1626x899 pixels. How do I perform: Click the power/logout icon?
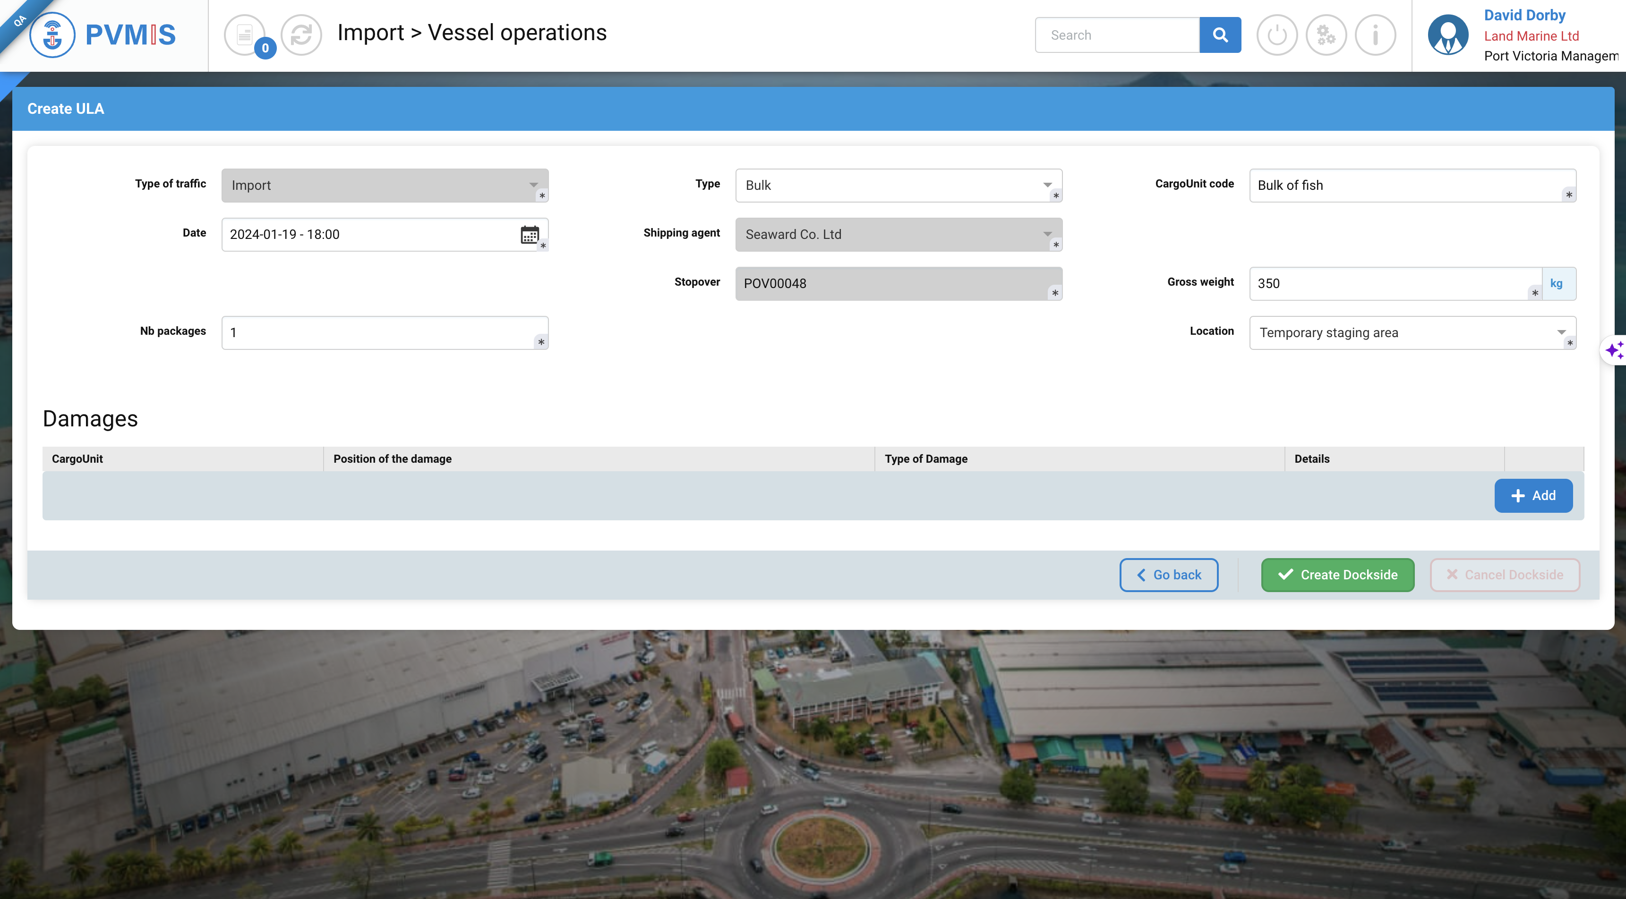[x=1276, y=34]
